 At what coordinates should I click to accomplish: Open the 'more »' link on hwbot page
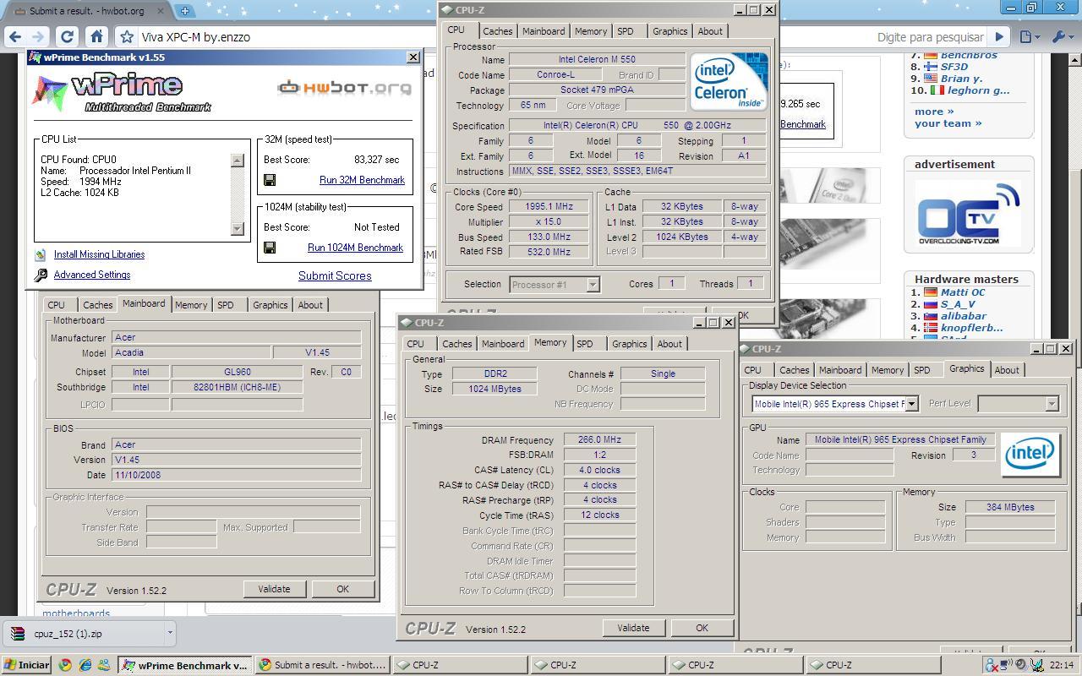coord(934,112)
